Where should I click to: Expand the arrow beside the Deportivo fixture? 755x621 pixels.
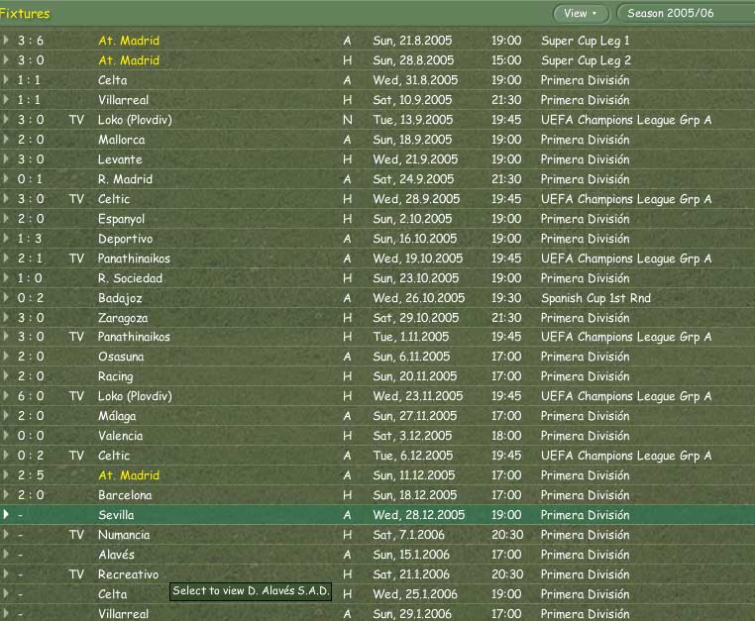[x=6, y=238]
